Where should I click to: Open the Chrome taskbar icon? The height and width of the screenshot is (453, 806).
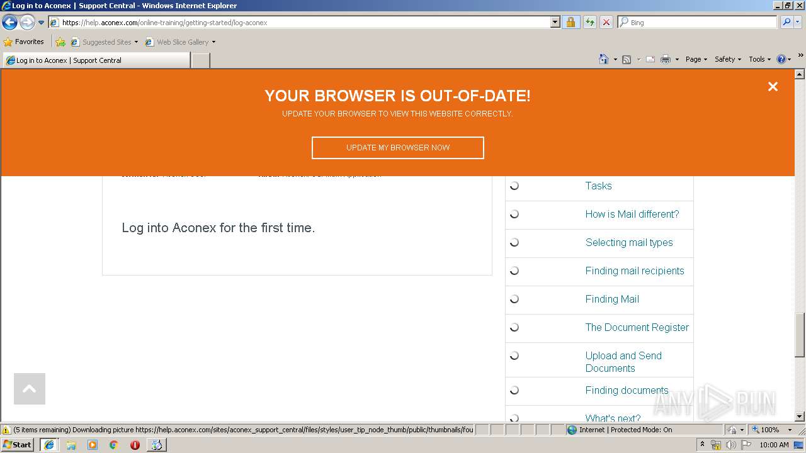click(x=113, y=445)
